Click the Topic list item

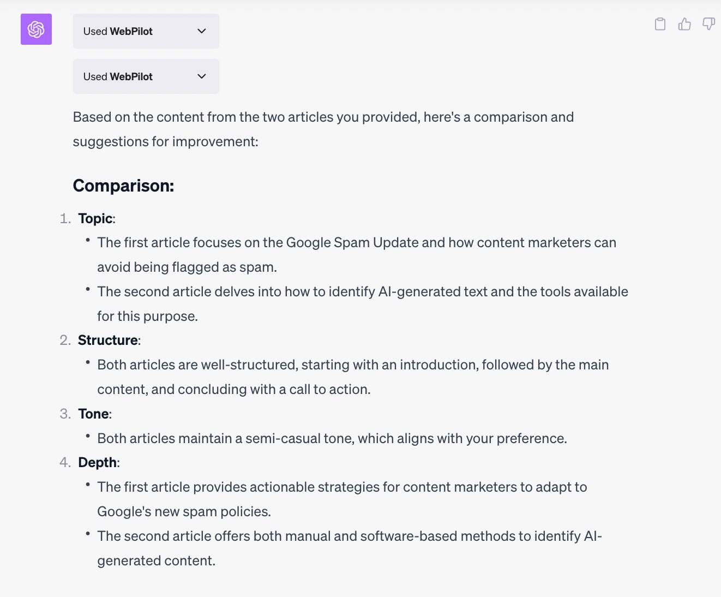point(96,218)
